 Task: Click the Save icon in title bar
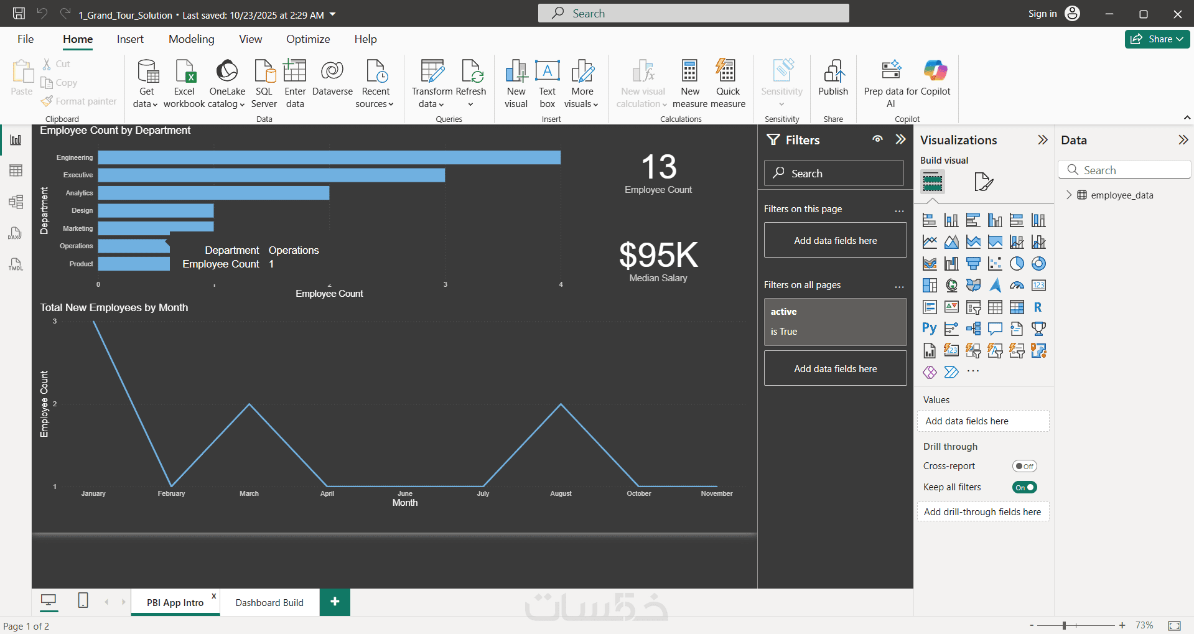pos(19,13)
